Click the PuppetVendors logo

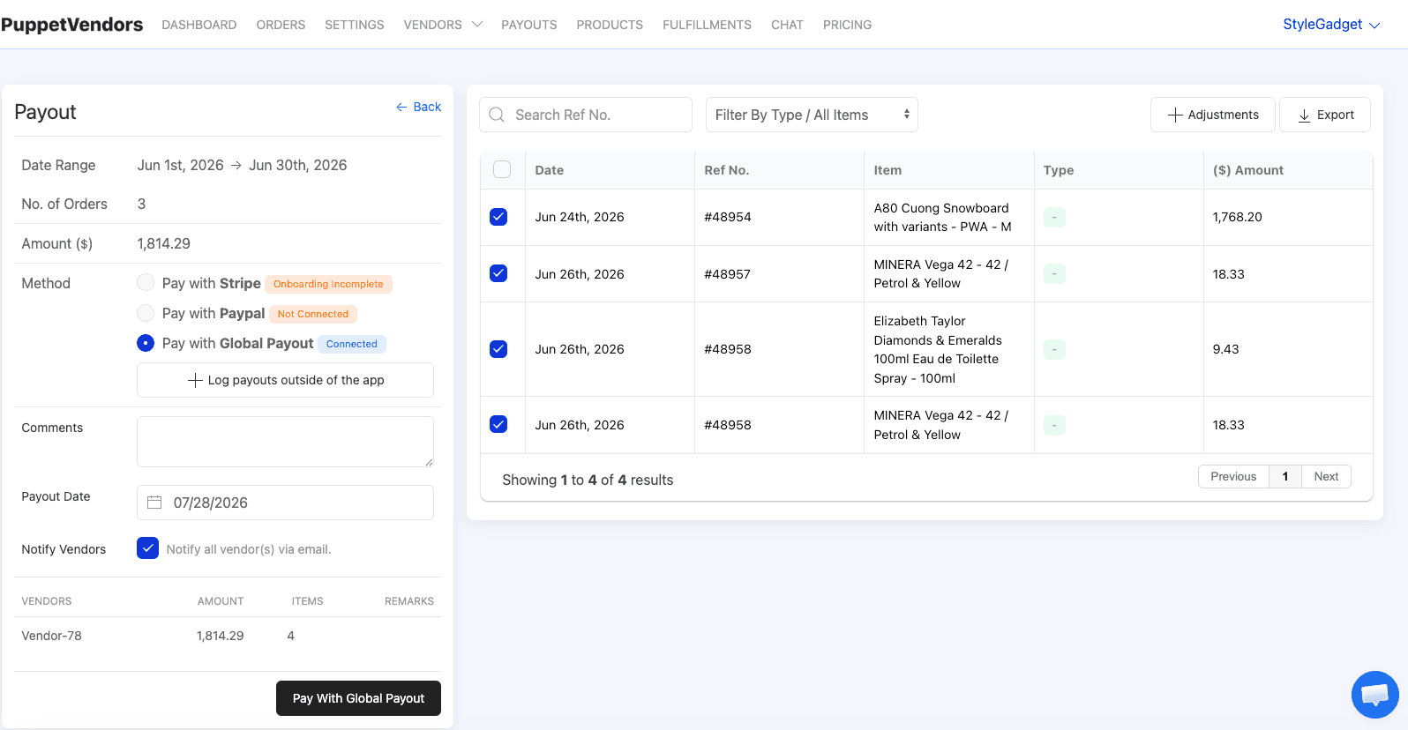(71, 25)
